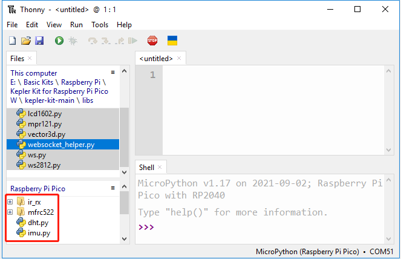
Task: Select websocket_helper.py in the file list
Action: click(x=63, y=145)
